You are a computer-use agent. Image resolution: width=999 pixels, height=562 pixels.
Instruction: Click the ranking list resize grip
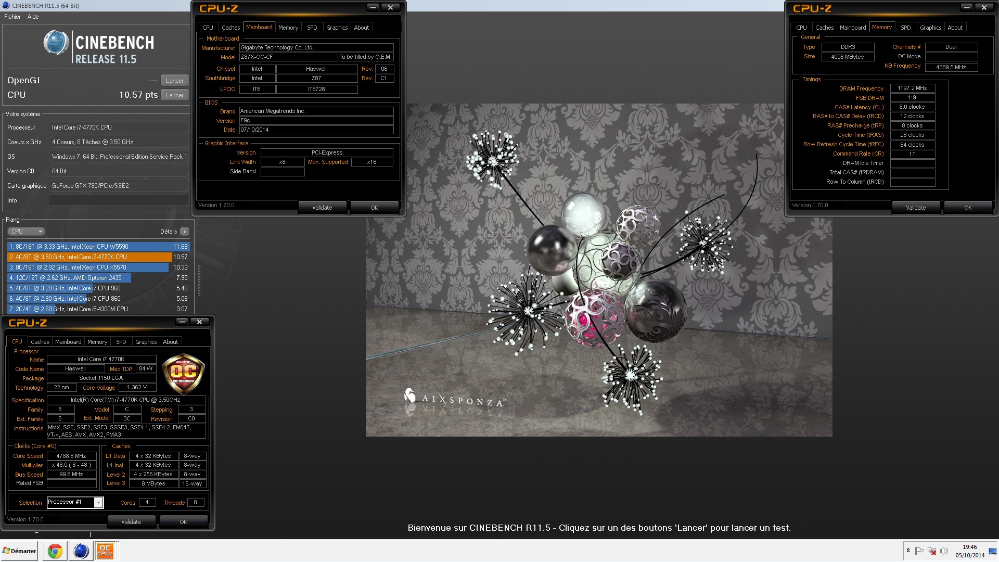199,280
